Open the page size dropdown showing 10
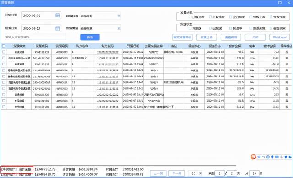This screenshot has width=293, height=178. [201, 173]
